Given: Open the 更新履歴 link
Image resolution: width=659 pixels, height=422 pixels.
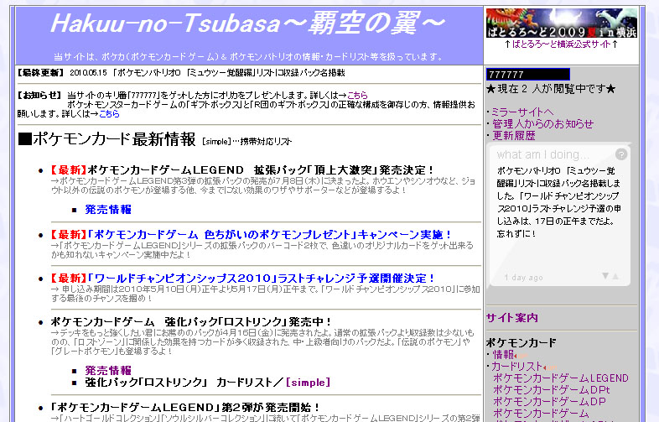Looking at the screenshot, I should [x=514, y=135].
